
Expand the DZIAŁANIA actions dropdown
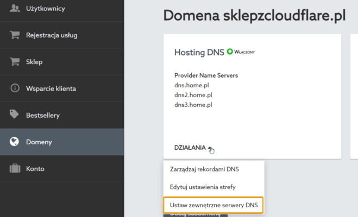193,148
